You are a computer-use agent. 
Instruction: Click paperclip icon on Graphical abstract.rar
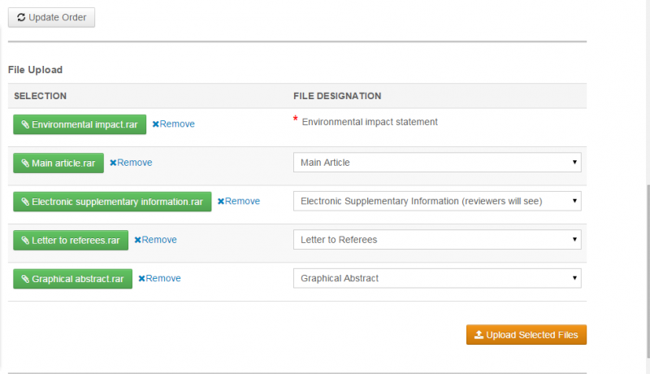click(x=25, y=278)
